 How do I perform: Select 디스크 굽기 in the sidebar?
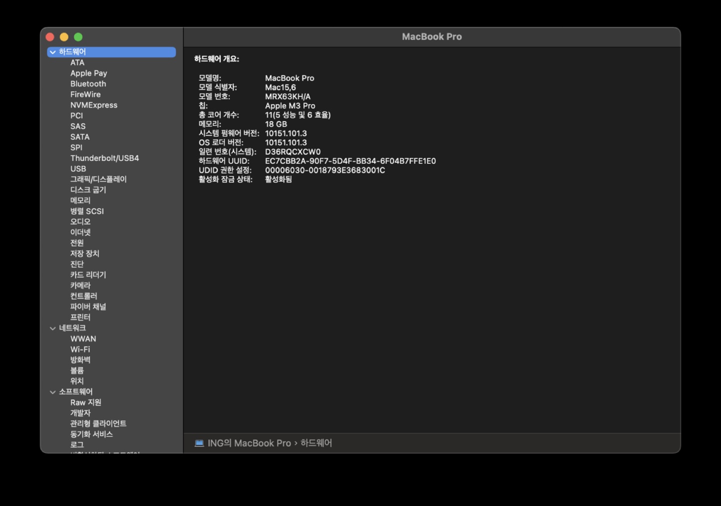[x=88, y=190]
